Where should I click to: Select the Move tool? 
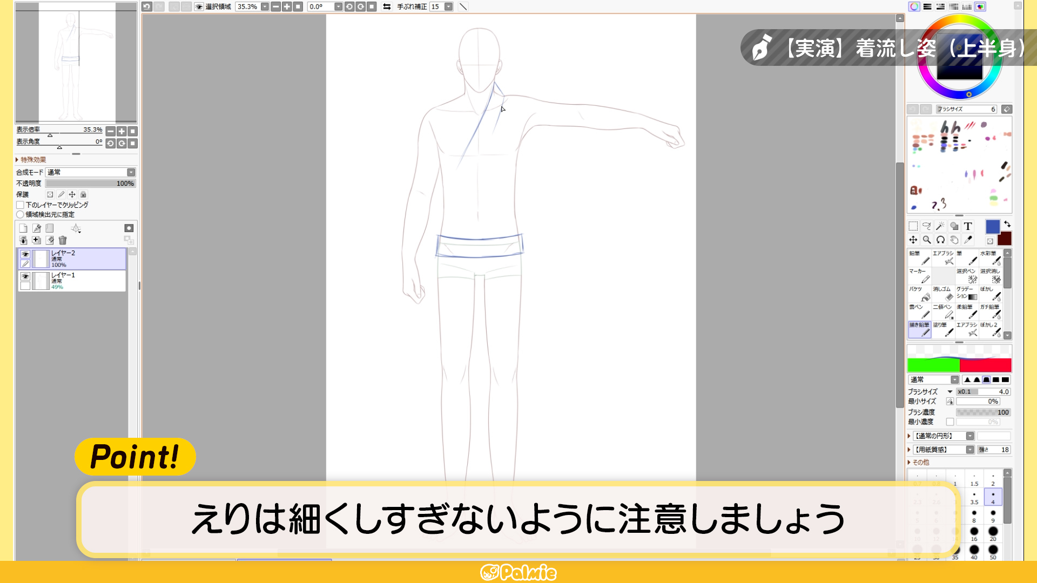pyautogui.click(x=913, y=240)
